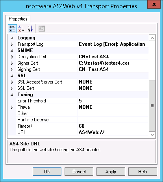Click the SSL category header text

(x=22, y=76)
